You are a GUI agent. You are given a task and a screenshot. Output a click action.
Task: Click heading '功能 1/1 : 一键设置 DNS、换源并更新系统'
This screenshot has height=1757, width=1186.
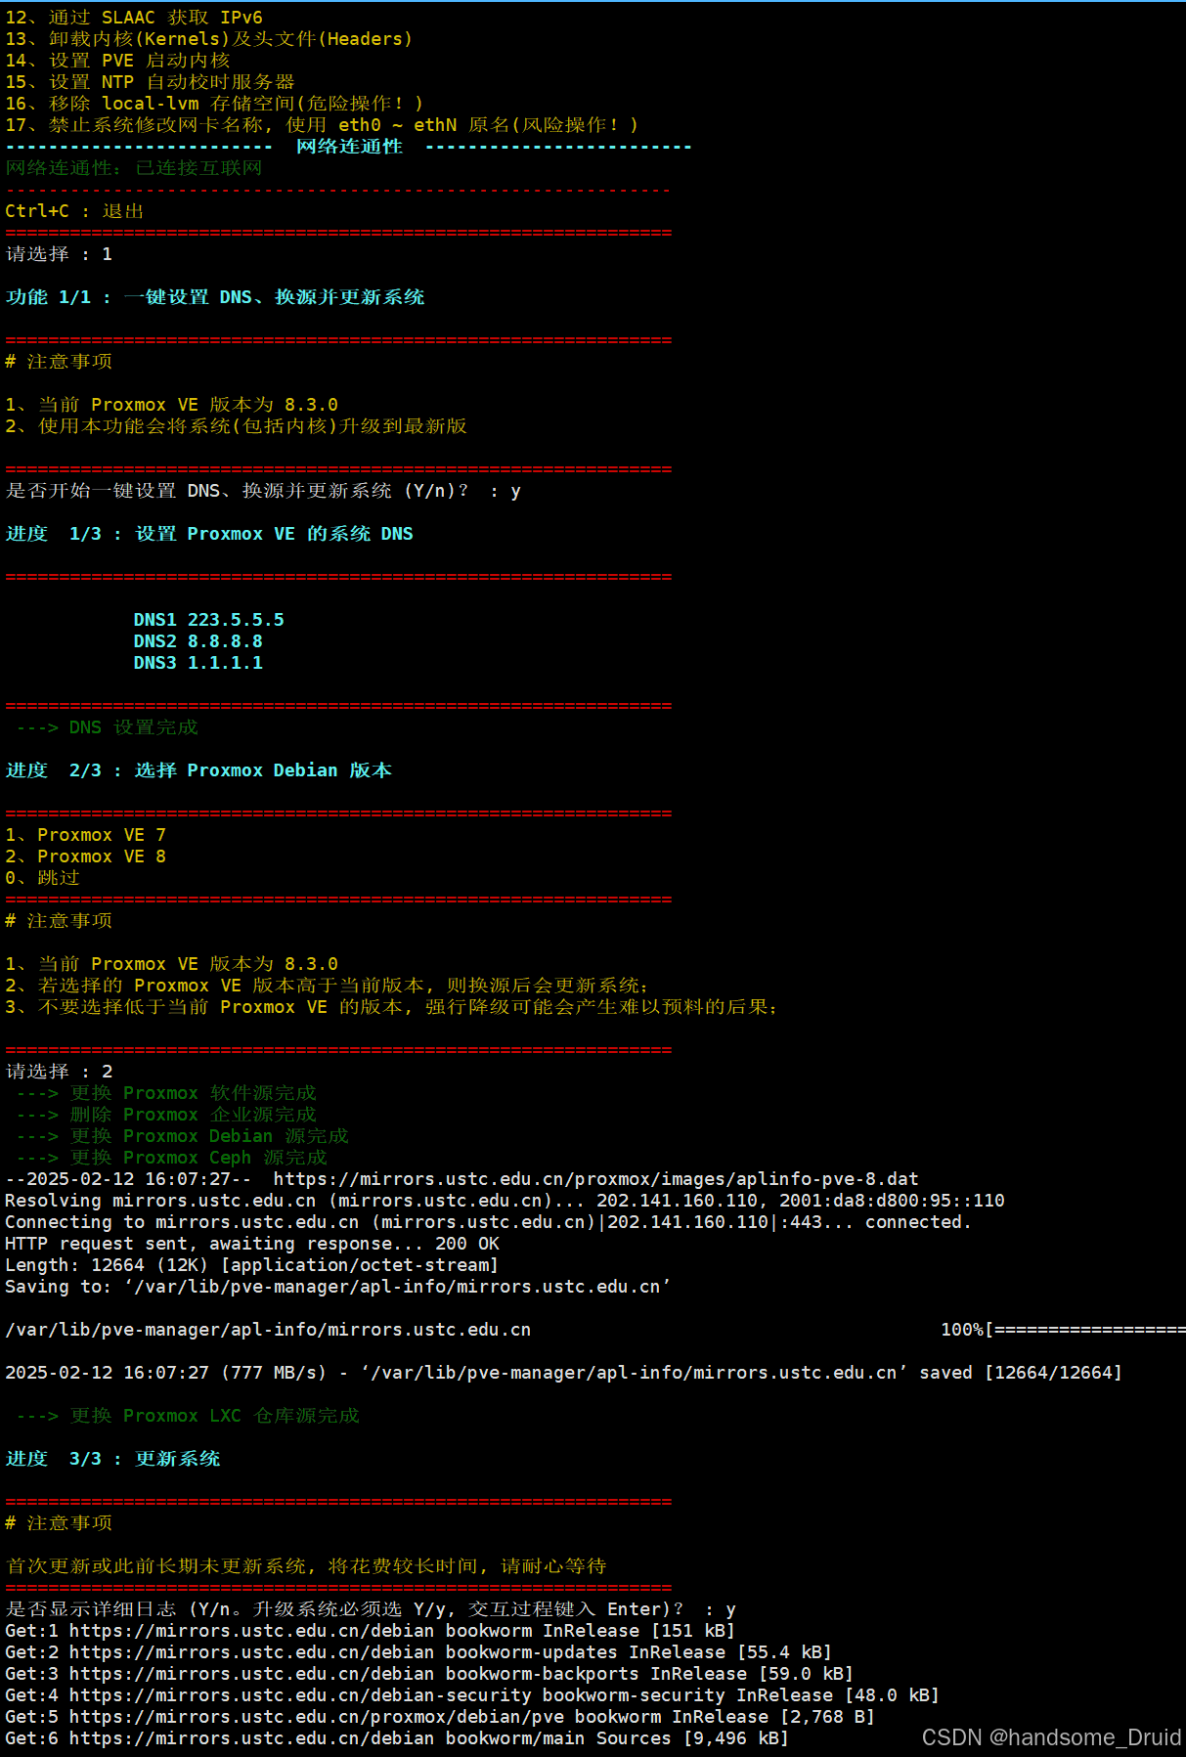point(215,297)
